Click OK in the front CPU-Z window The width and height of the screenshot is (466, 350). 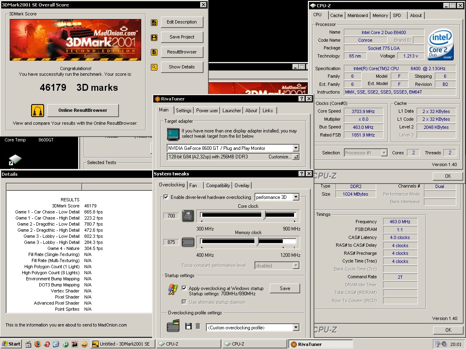coord(448,176)
